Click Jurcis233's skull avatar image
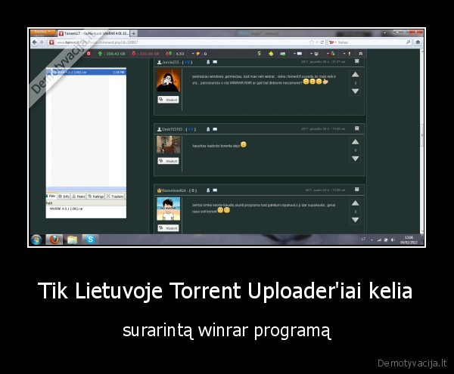The width and height of the screenshot is (454, 374). click(x=168, y=80)
